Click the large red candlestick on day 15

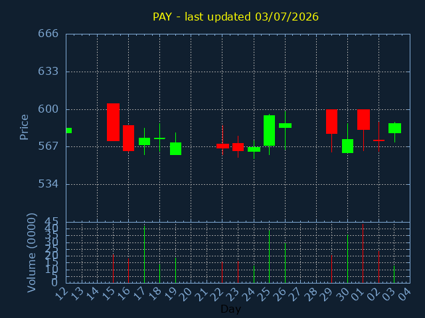click(113, 122)
